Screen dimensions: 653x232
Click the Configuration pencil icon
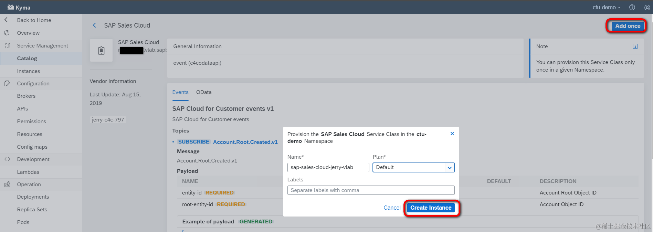pos(7,83)
